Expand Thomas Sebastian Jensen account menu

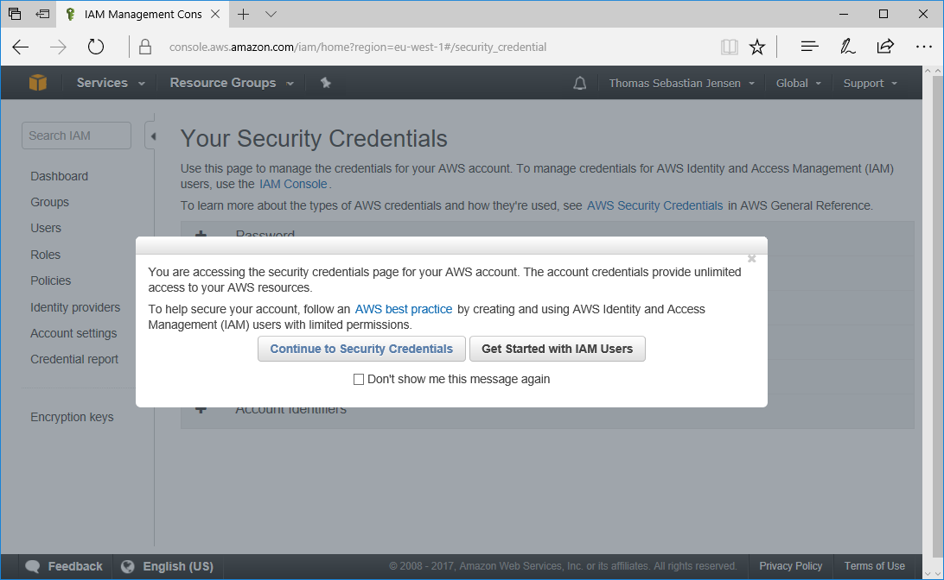coord(681,84)
